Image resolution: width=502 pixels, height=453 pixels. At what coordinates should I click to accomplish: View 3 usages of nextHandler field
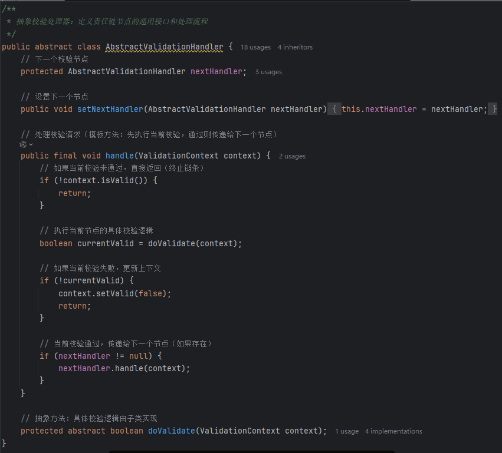pyautogui.click(x=268, y=72)
